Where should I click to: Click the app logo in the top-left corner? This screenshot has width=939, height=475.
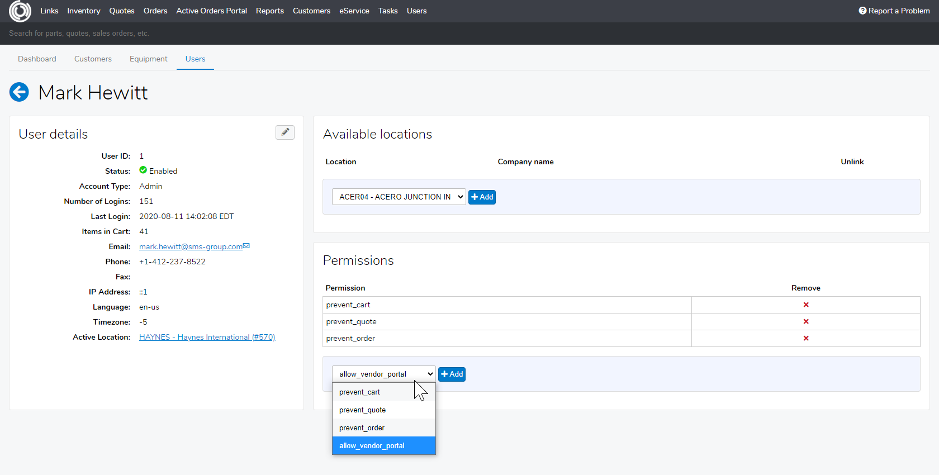click(x=20, y=11)
